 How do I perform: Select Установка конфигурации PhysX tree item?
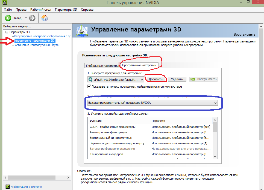point(37,45)
